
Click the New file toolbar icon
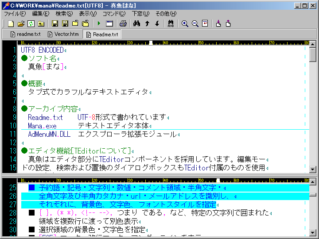tap(11, 23)
